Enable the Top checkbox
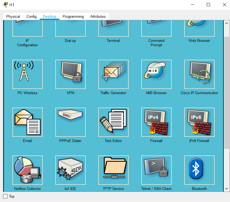230x202 pixels. [5, 196]
